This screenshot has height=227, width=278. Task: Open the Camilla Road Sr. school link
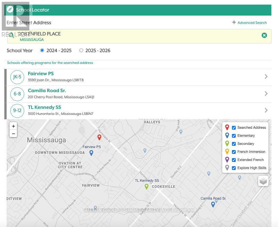[x=47, y=90]
